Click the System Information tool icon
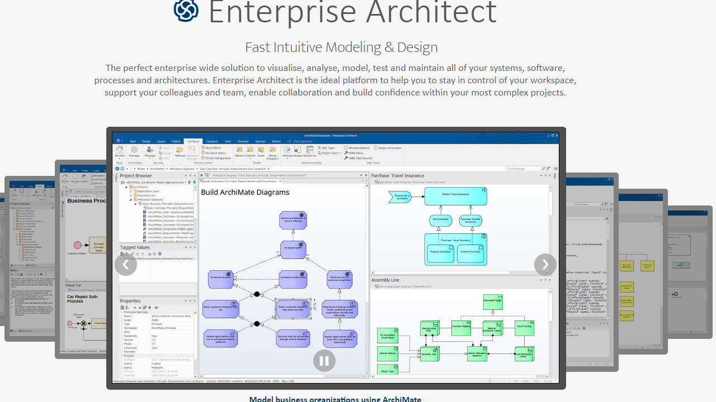This screenshot has width=716, height=402. 389,147
